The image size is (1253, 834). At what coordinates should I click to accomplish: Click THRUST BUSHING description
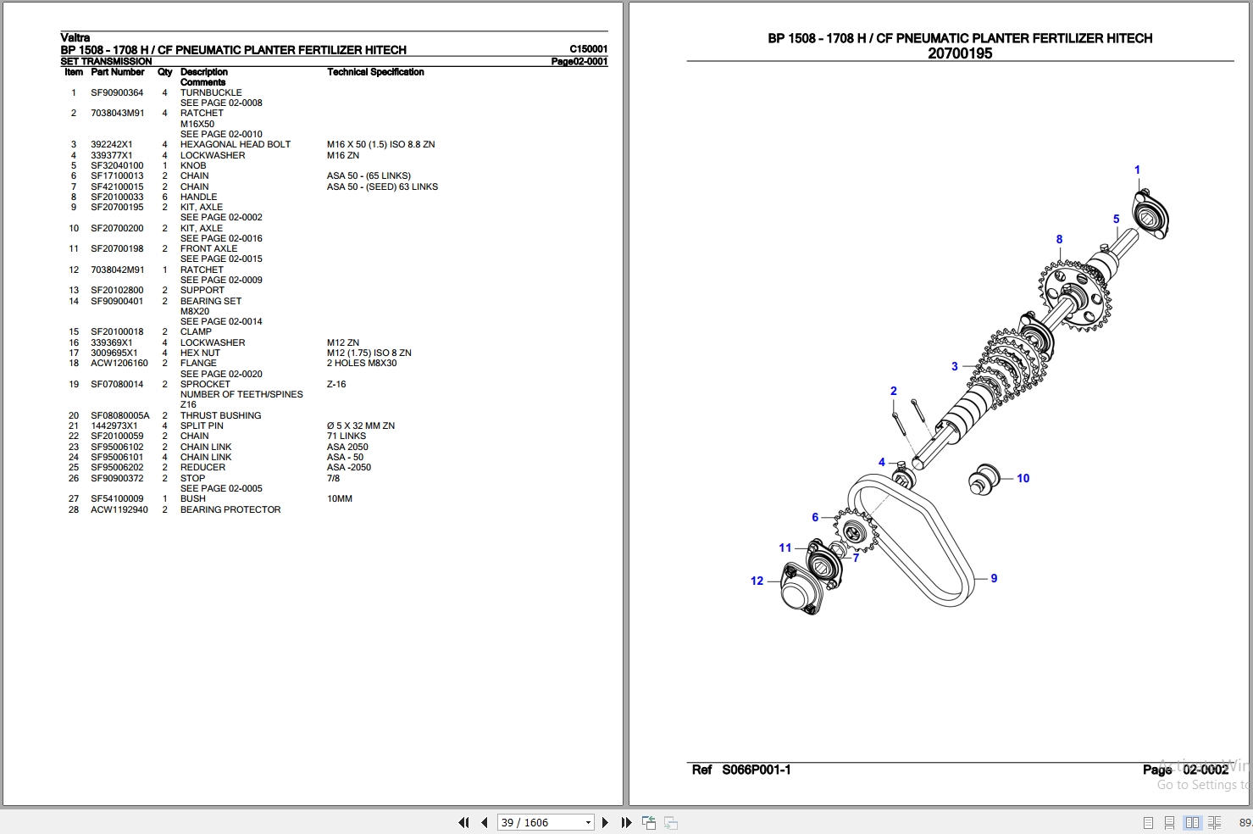click(221, 415)
